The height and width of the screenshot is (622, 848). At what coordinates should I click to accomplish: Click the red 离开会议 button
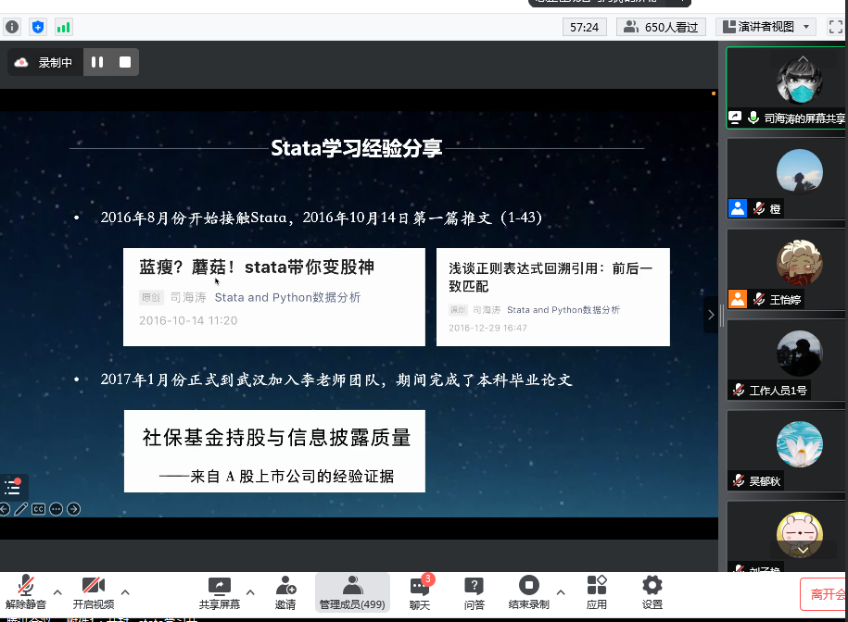825,593
